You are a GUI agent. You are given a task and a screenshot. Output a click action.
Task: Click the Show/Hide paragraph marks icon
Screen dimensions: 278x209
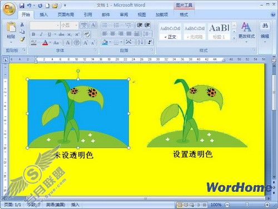tap(150, 42)
